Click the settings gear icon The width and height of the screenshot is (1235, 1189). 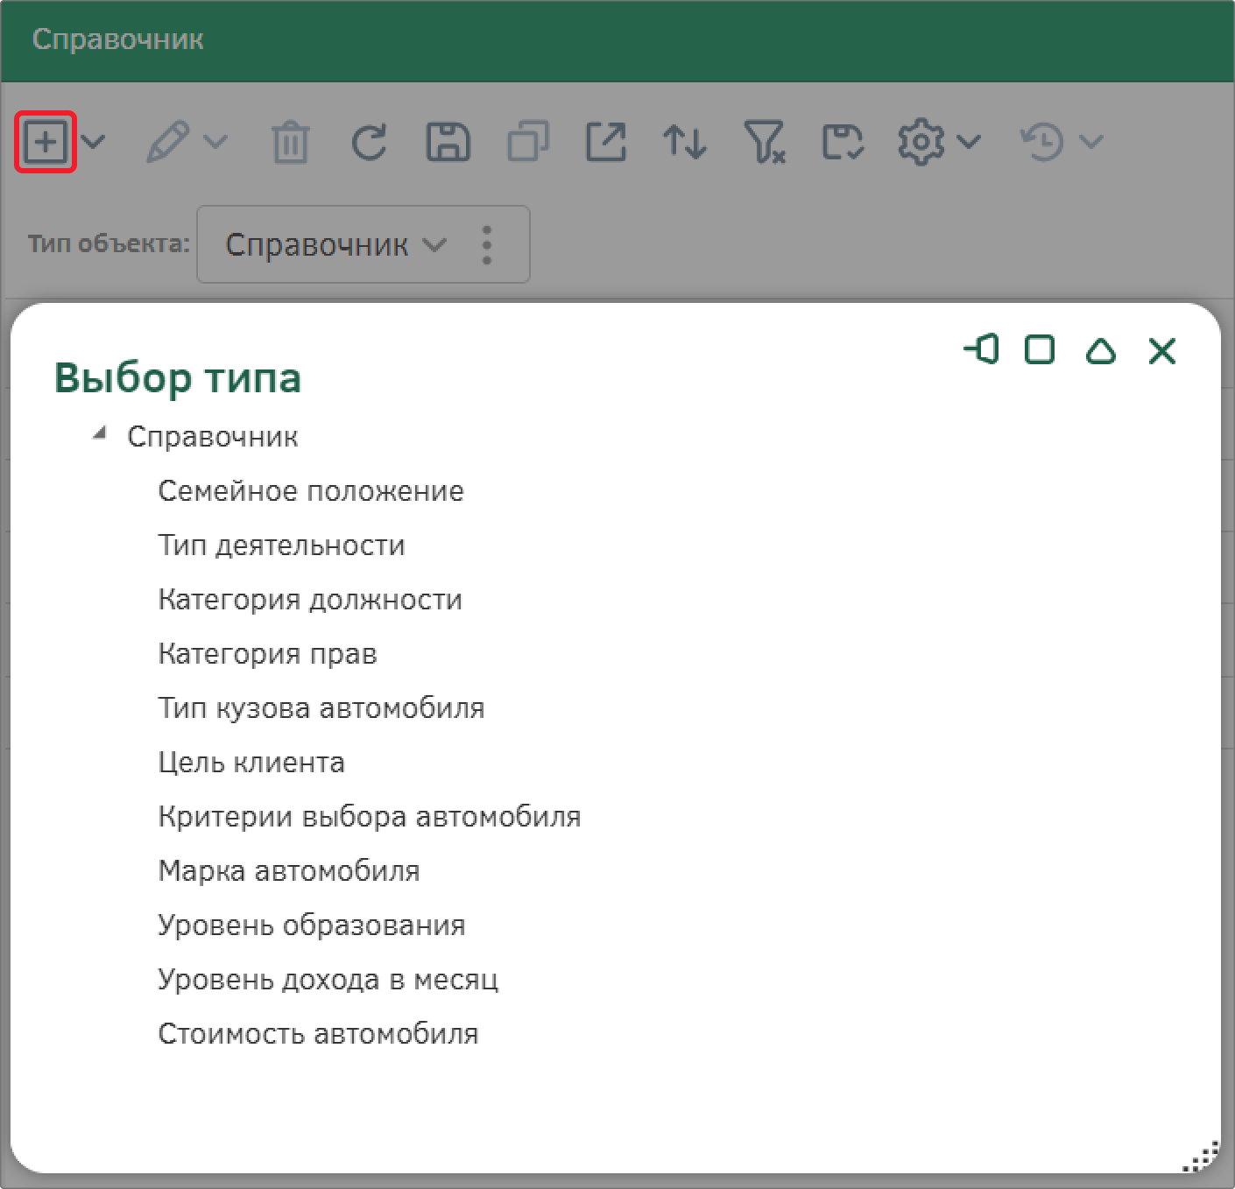pos(921,142)
